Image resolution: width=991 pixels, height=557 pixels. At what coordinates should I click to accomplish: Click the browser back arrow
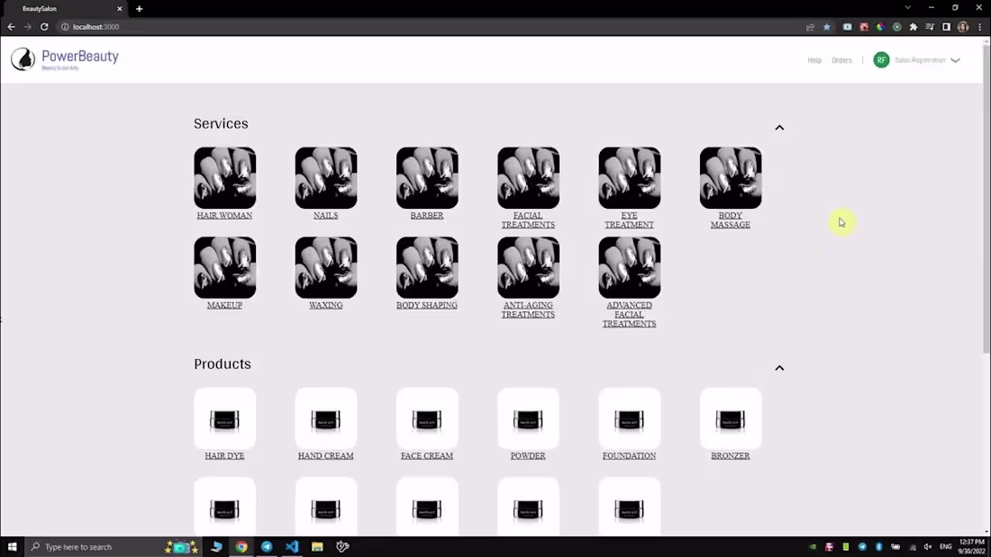[11, 27]
